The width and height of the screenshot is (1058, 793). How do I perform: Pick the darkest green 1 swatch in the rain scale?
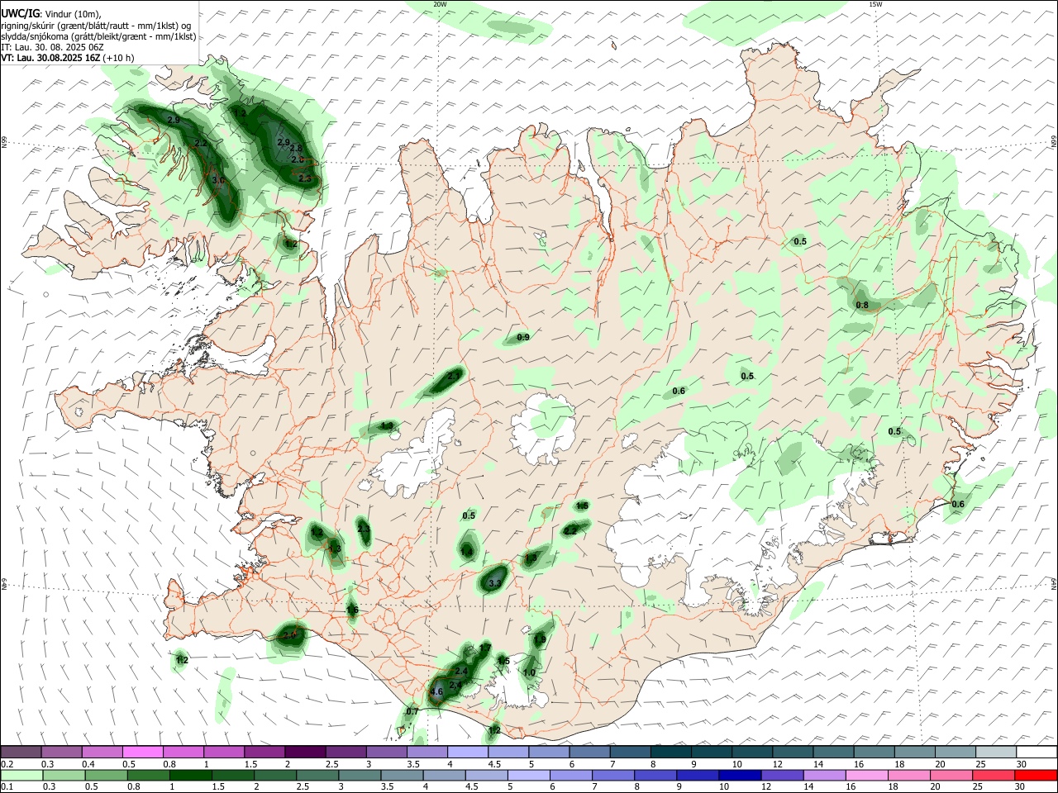tap(190, 775)
